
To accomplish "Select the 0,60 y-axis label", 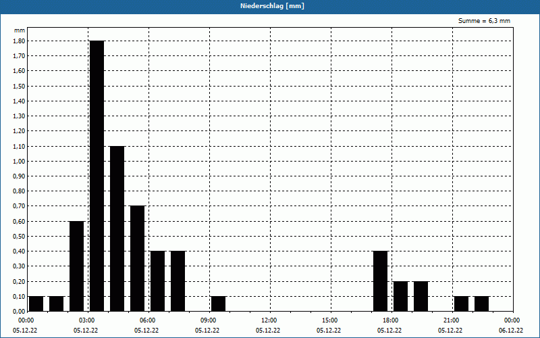I will click(x=19, y=222).
